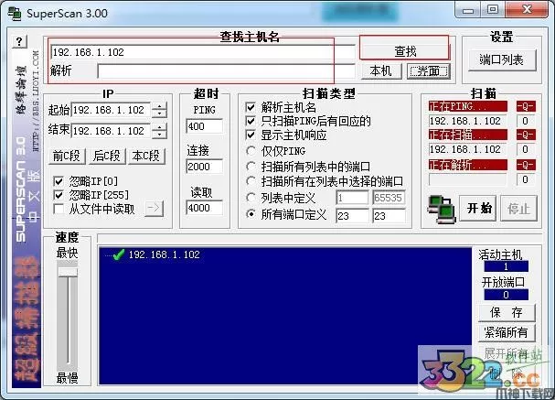Click the speed slider thumb
Viewport: 555px width, 400px height.
click(68, 272)
